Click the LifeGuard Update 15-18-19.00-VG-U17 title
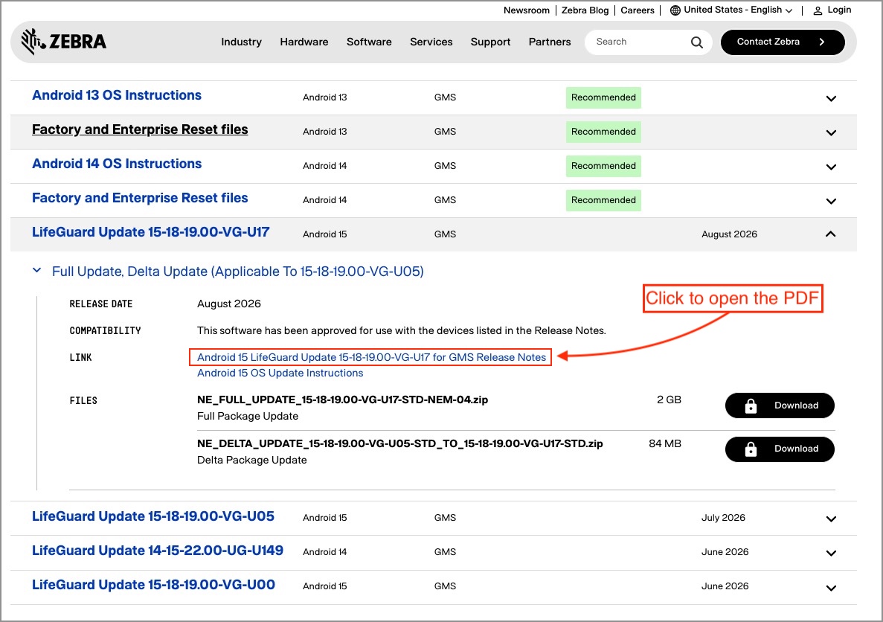The width and height of the screenshot is (883, 622). pos(150,232)
